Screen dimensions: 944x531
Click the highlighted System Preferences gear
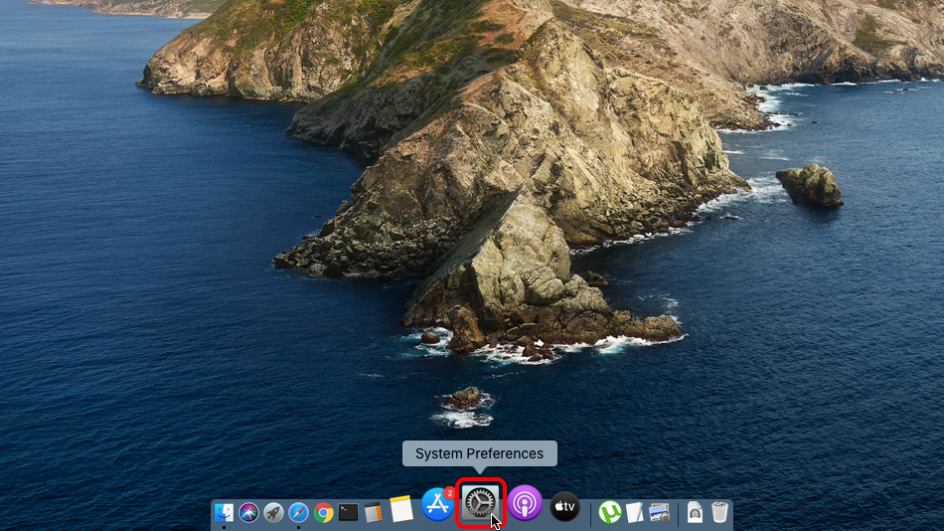tap(481, 504)
